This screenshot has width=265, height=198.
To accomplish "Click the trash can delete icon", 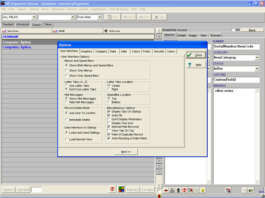I will pos(178,191).
